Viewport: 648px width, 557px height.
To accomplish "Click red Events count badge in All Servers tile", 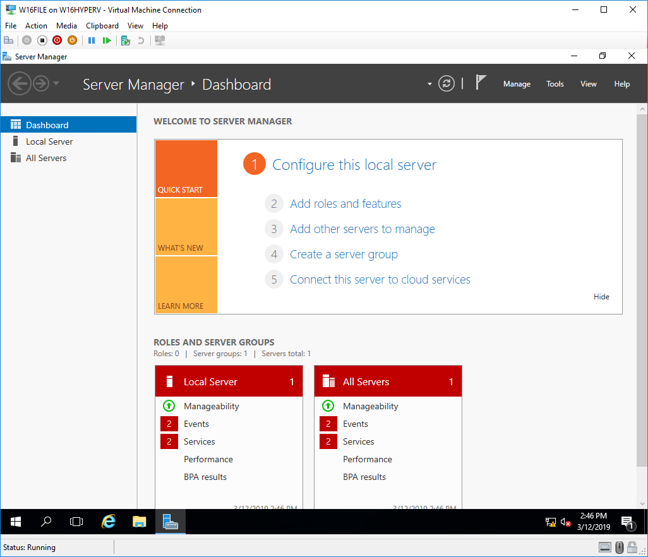I will click(x=328, y=424).
